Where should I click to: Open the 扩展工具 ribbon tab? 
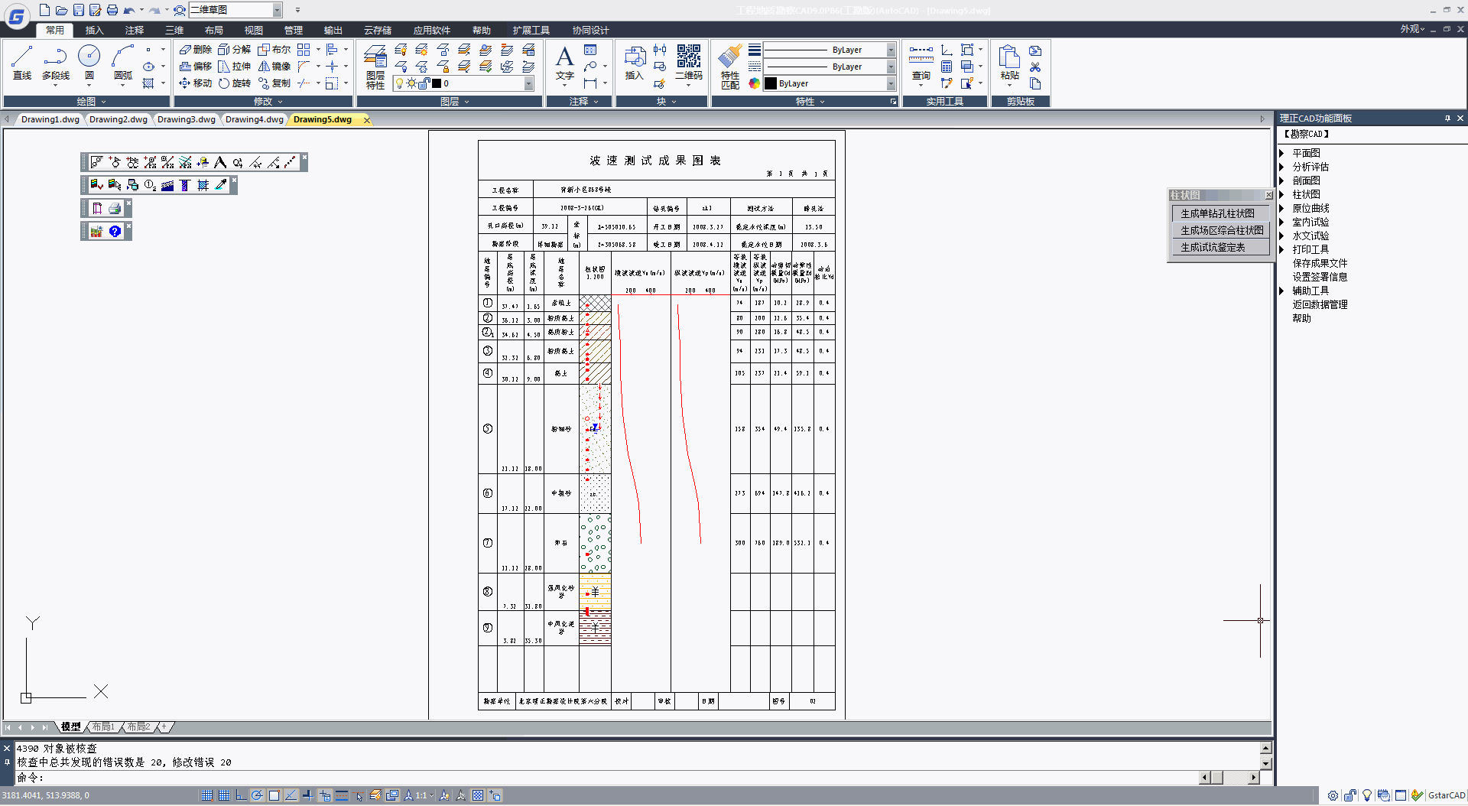(x=531, y=31)
